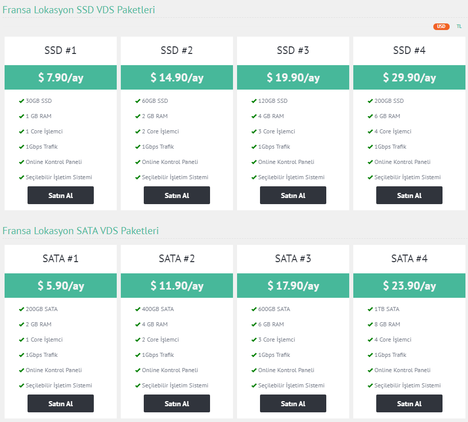
Task: Buy the SATA #2 package
Action: click(x=177, y=404)
